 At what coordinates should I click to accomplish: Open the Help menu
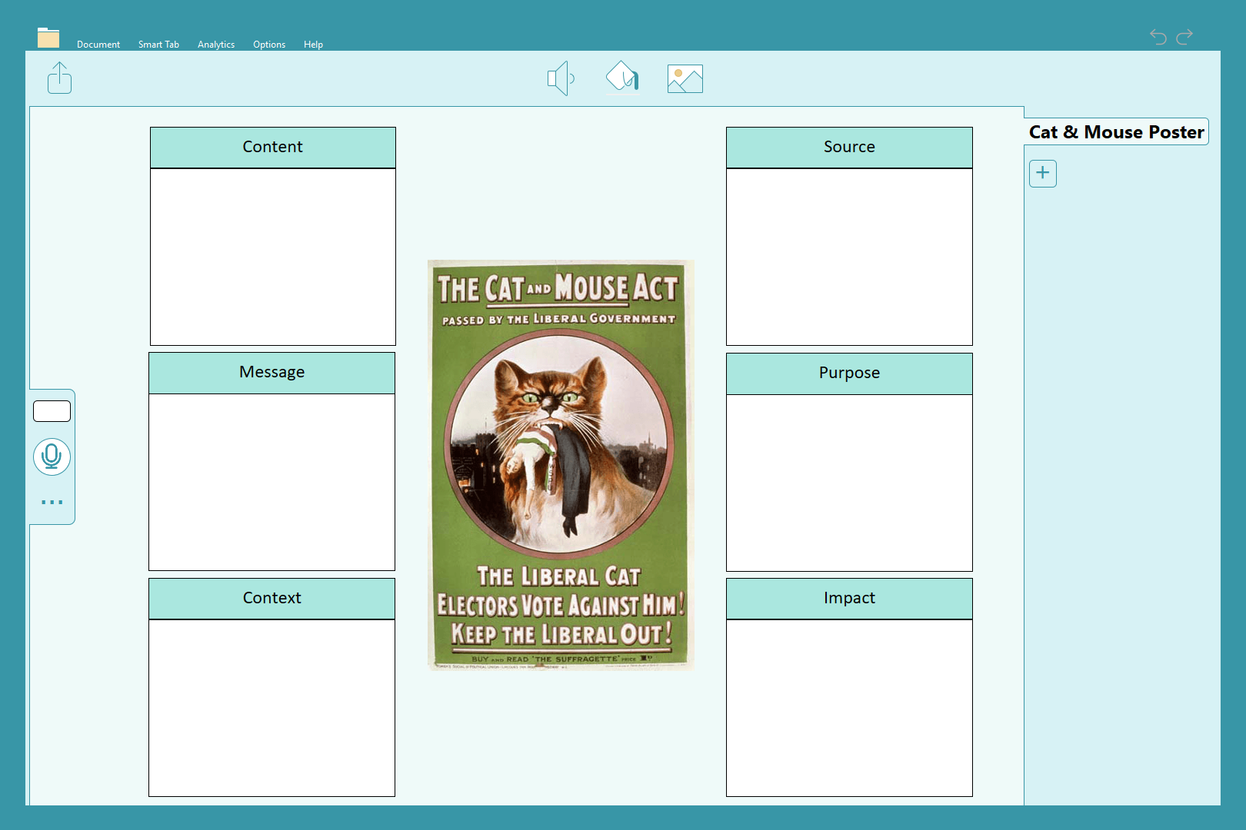313,45
